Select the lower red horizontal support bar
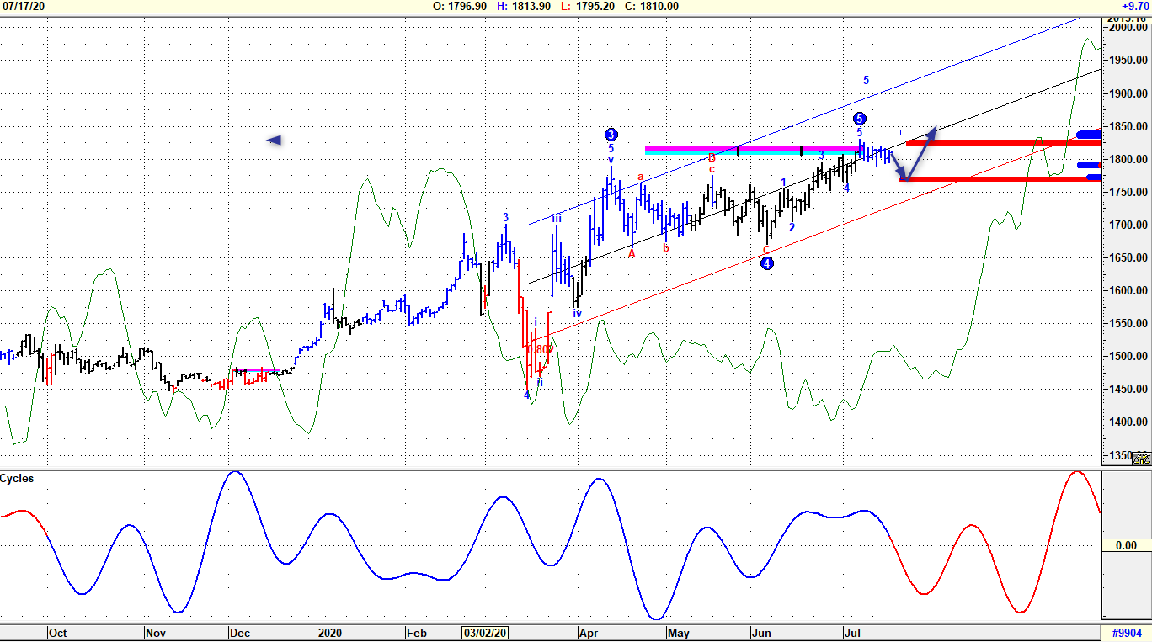 [1000, 178]
